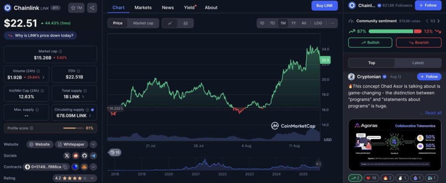
Task: Click the Profile score progress bar
Action: 73,128
